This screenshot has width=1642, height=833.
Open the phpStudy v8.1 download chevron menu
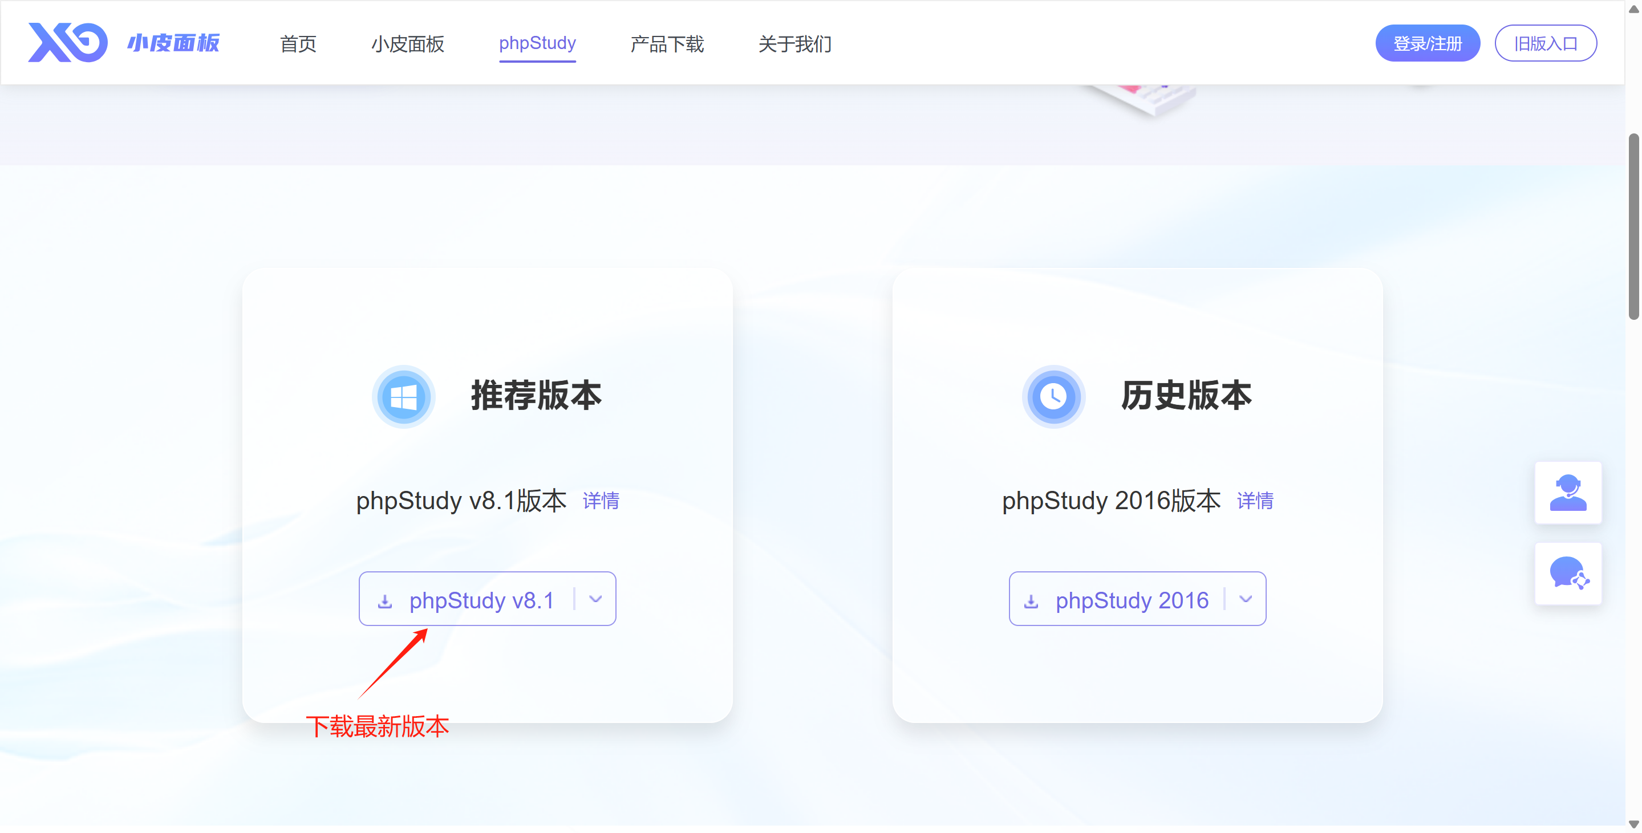point(595,599)
